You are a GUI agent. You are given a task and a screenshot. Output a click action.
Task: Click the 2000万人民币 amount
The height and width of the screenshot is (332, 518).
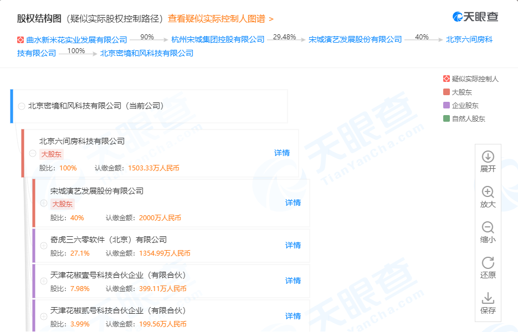tap(160, 218)
